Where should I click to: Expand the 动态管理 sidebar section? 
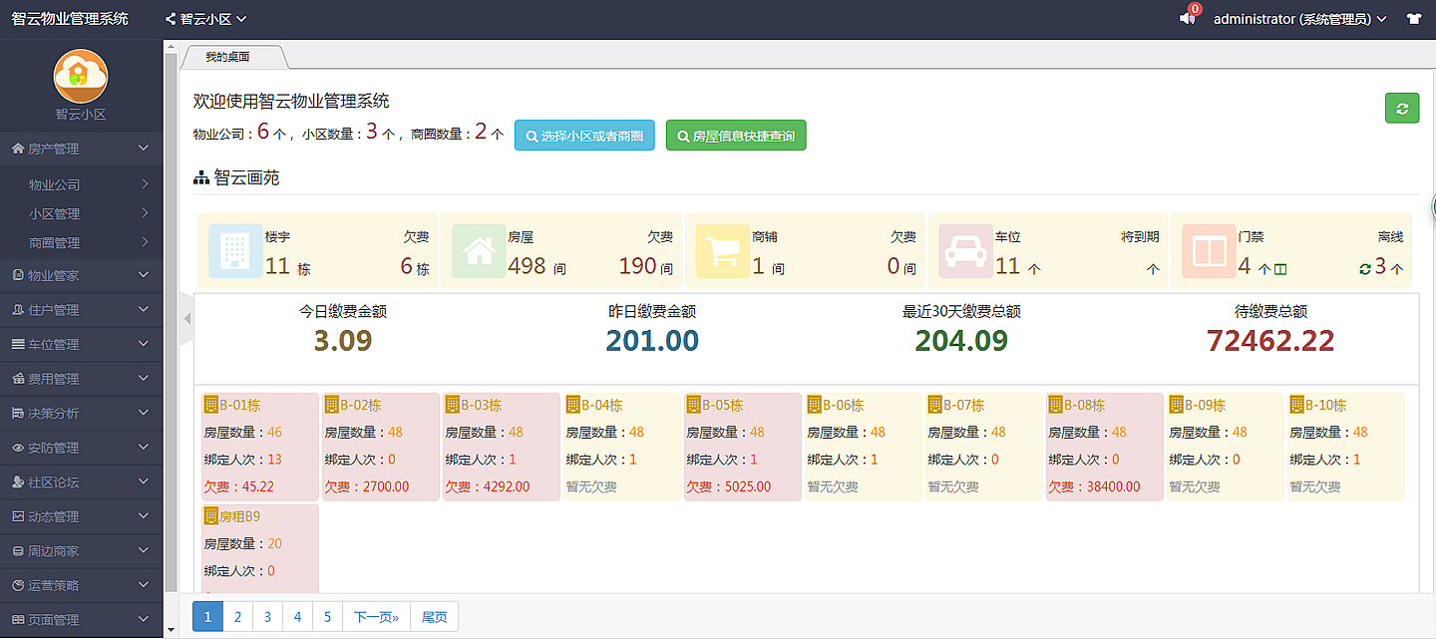pyautogui.click(x=81, y=516)
